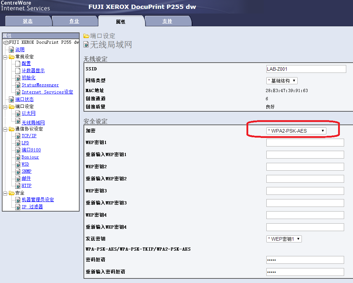Collapse the 安全 tree node
This screenshot has width=353, height=283.
point(5,193)
